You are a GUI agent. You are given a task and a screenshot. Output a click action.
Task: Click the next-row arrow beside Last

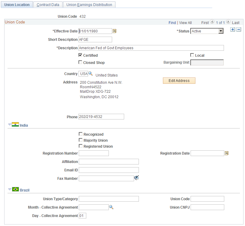coord(229,22)
